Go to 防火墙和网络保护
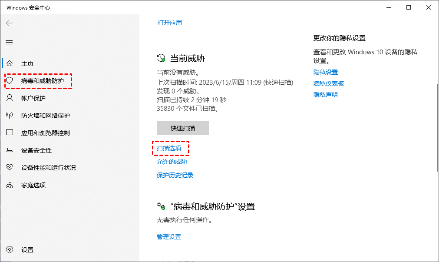The height and width of the screenshot is (262, 439). point(45,116)
